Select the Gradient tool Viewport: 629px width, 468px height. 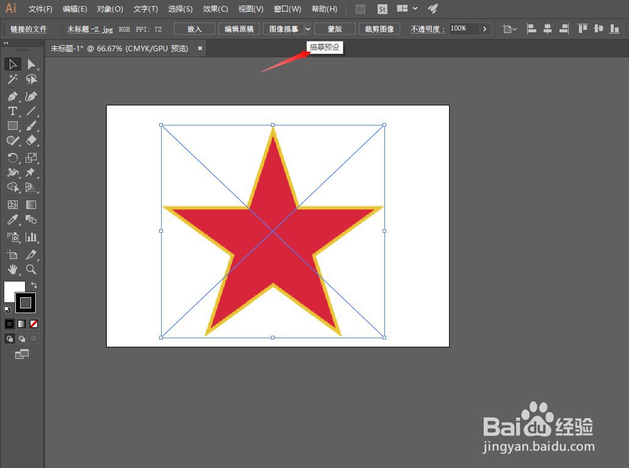click(31, 204)
